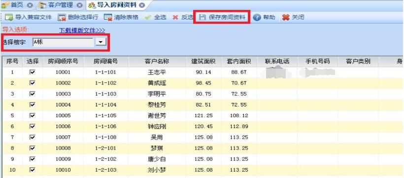Select the cell 黎桂芳

coord(157,104)
